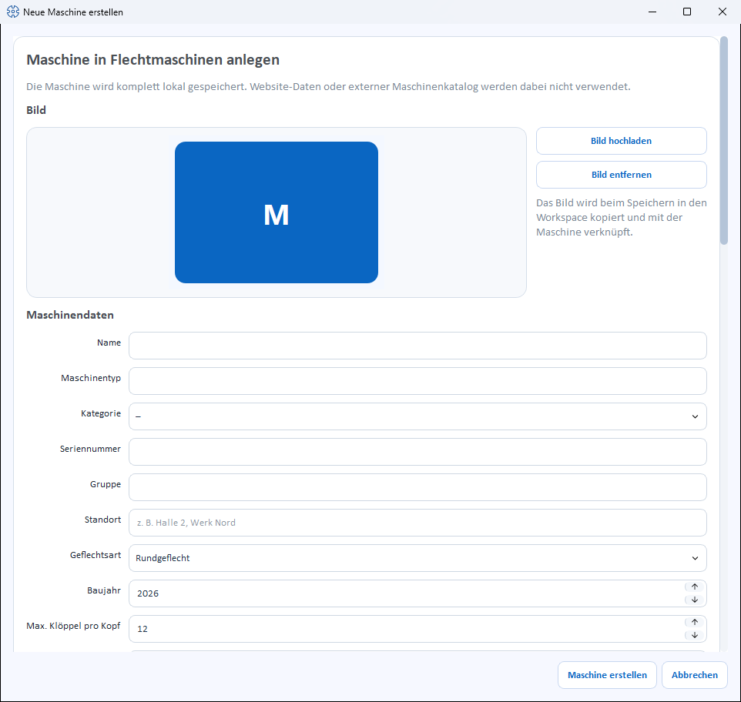This screenshot has height=702, width=741.
Task: Click the Geflechtsart field label
Action: 96,555
